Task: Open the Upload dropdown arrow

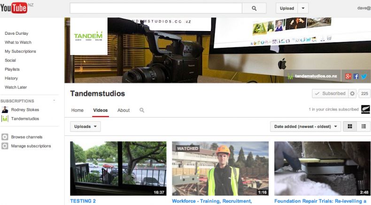Action: (x=303, y=8)
